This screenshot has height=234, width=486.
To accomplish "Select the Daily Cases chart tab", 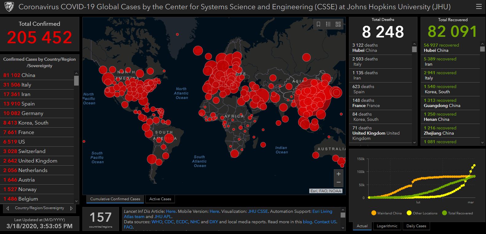I will (x=416, y=226).
